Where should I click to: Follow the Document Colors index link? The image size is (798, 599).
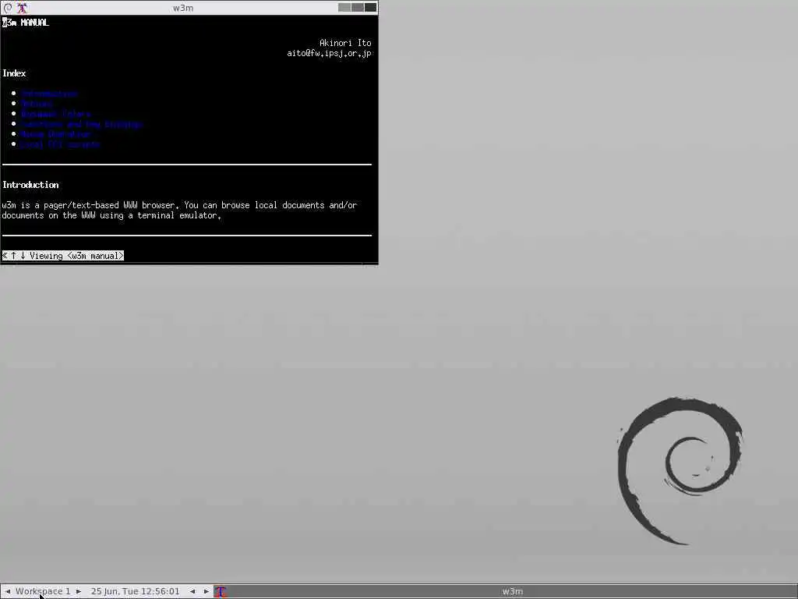(x=56, y=114)
